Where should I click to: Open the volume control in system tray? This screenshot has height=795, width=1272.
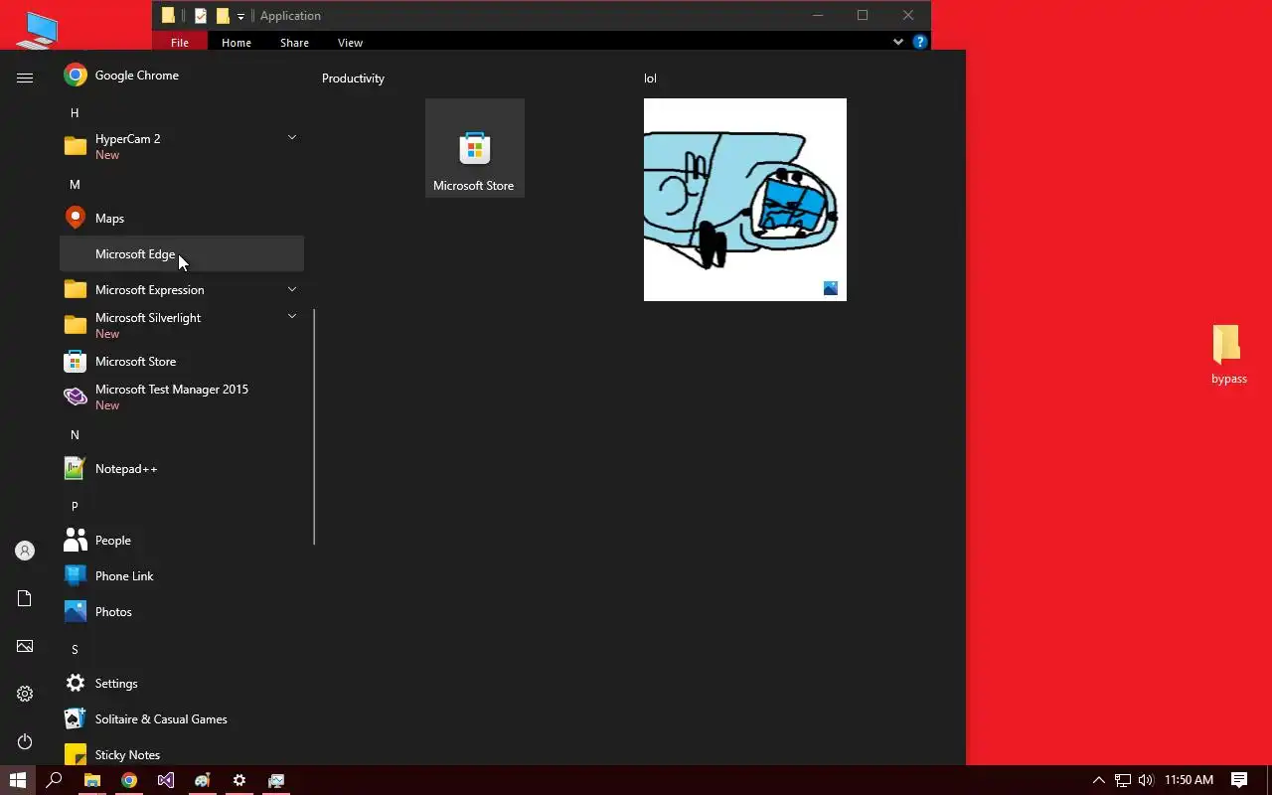click(1146, 780)
